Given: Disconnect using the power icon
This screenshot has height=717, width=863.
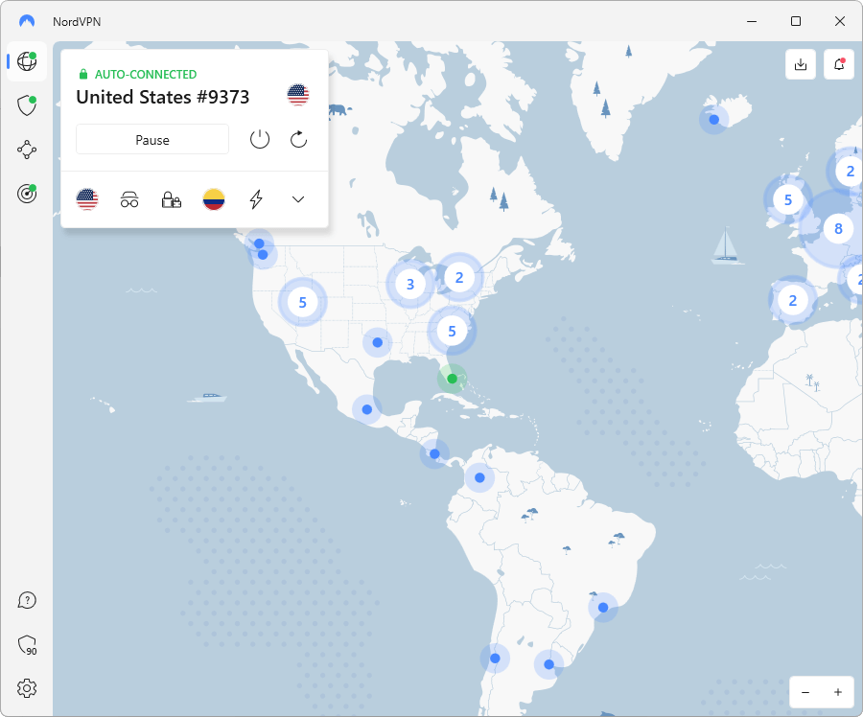Looking at the screenshot, I should pyautogui.click(x=260, y=140).
